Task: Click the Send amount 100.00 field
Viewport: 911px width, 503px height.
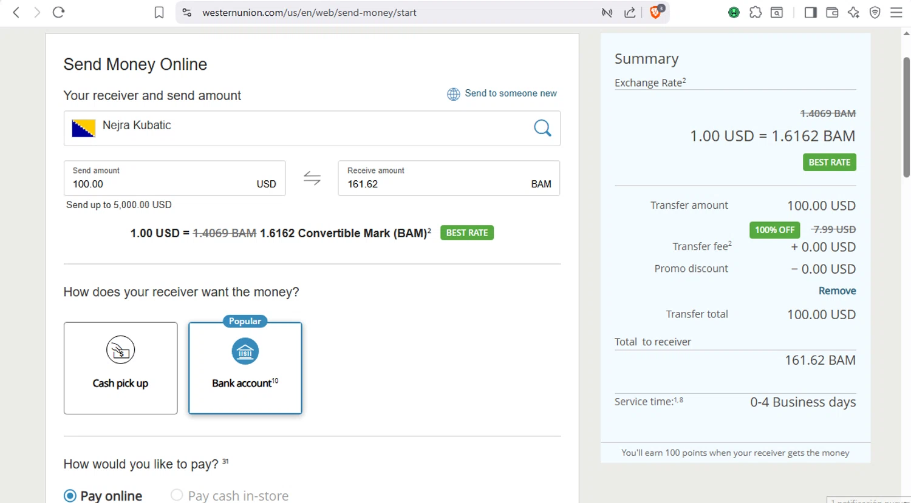Action: (x=175, y=178)
